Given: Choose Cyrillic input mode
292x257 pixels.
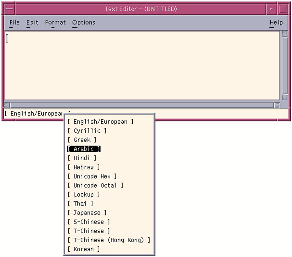Looking at the screenshot, I should [87, 131].
